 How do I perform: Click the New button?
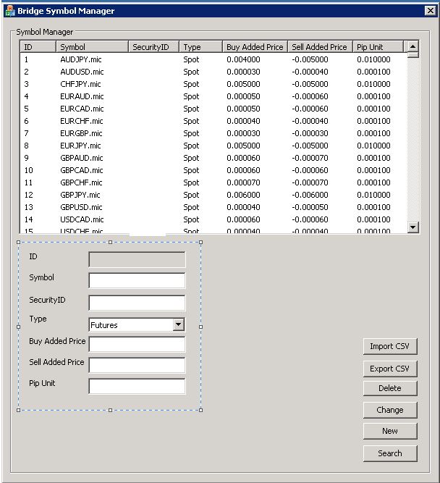389,431
